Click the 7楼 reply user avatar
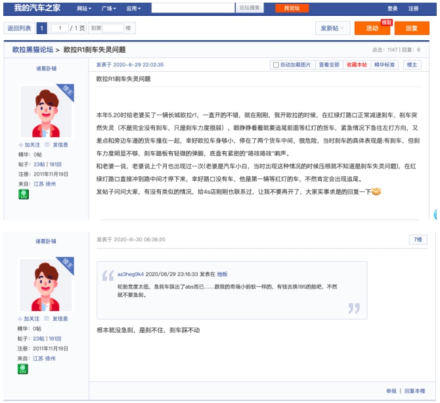 coord(46,285)
